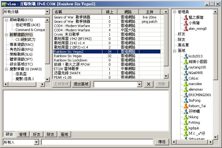The height and width of the screenshot is (148, 222).
Task: Sort rooms by the 網路 column header
Action: click(x=128, y=12)
